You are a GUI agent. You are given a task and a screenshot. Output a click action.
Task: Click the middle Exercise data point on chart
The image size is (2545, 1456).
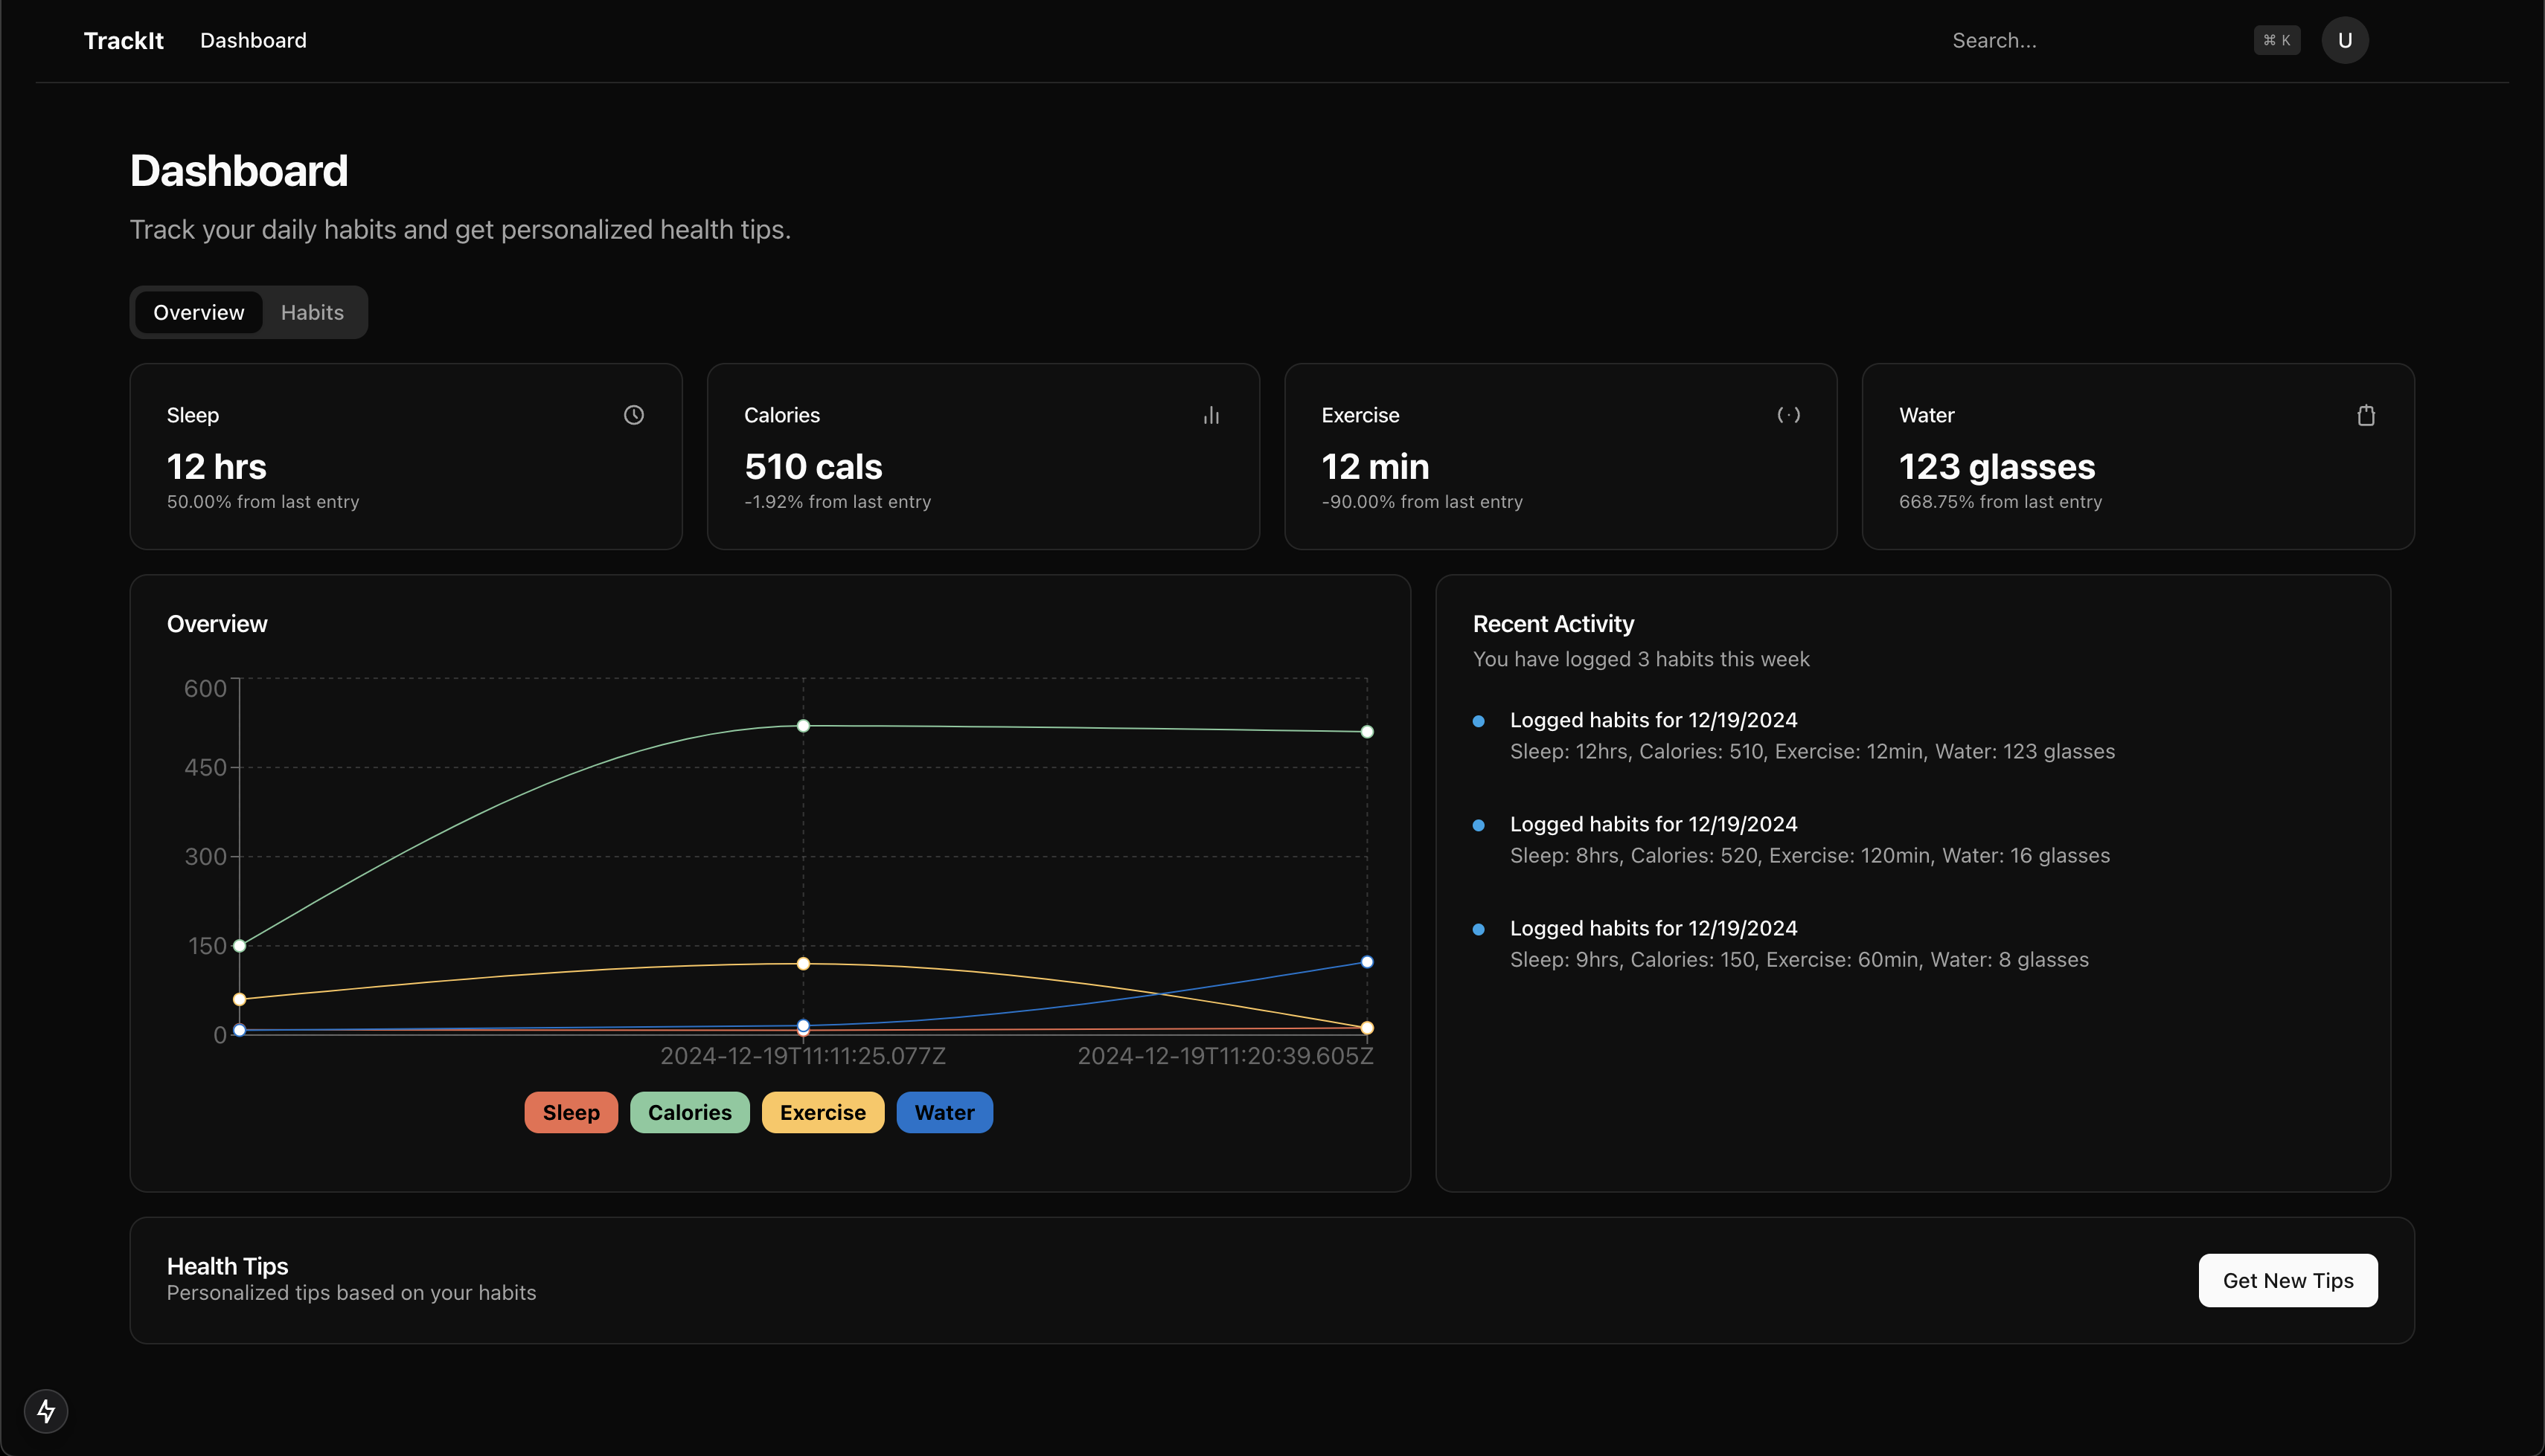(x=802, y=964)
